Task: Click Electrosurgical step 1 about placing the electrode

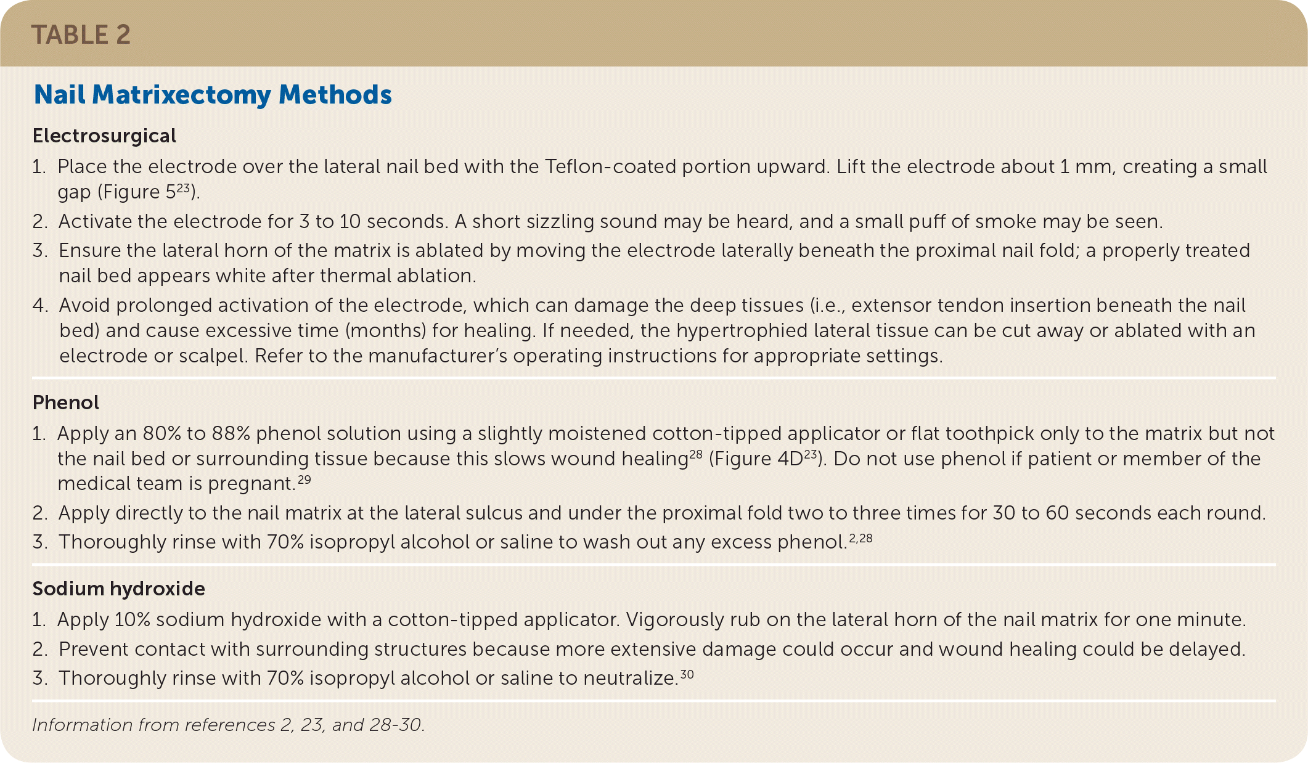Action: (x=661, y=167)
